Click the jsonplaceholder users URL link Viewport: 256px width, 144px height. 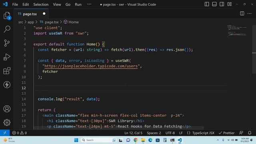click(x=91, y=66)
